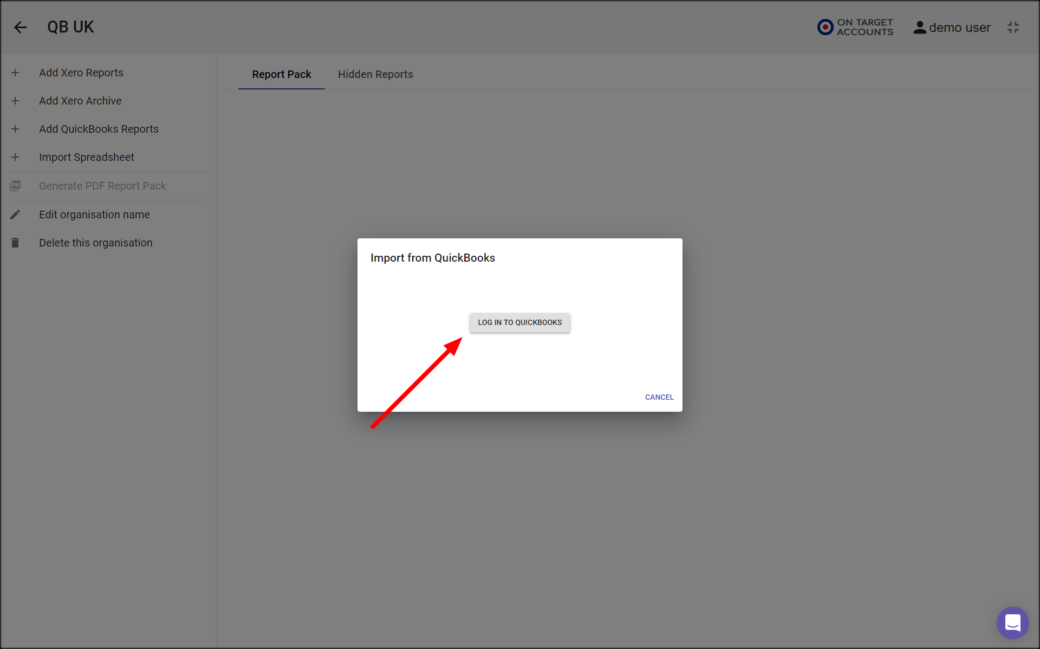The image size is (1040, 649).
Task: Cancel the Import from QuickBooks dialog
Action: coord(659,397)
